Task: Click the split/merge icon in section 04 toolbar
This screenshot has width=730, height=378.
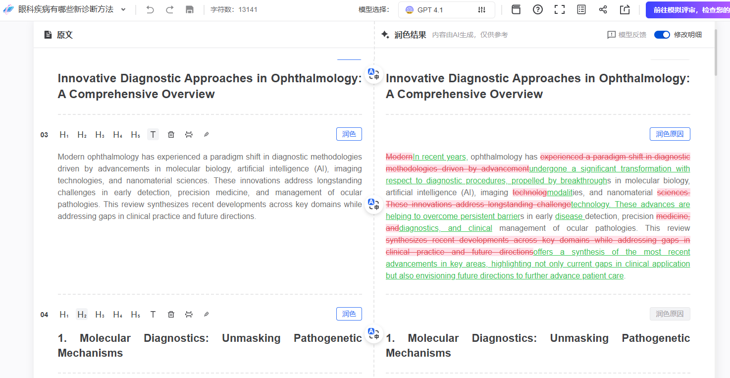Action: pyautogui.click(x=189, y=314)
